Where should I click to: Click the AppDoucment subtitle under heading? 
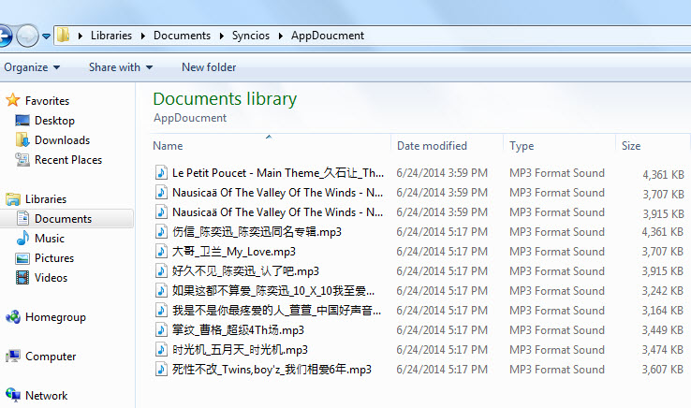(190, 118)
